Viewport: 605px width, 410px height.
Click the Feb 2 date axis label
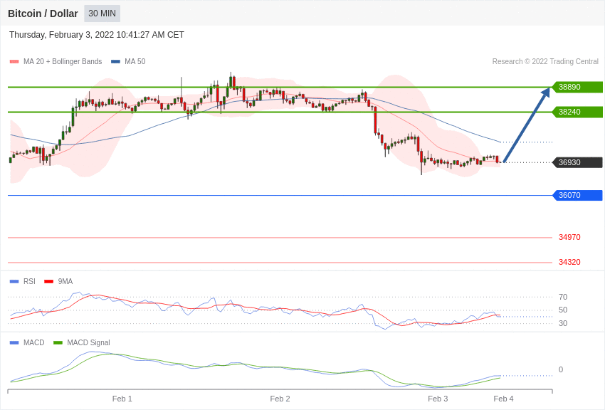pos(280,399)
